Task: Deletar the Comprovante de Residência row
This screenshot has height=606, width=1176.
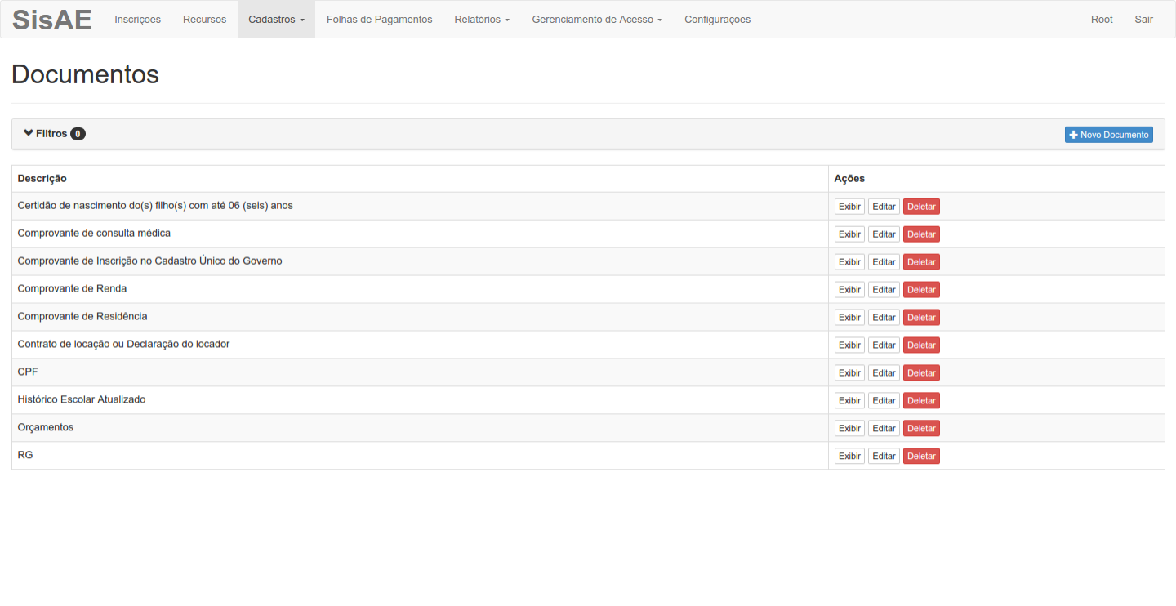Action: click(921, 318)
